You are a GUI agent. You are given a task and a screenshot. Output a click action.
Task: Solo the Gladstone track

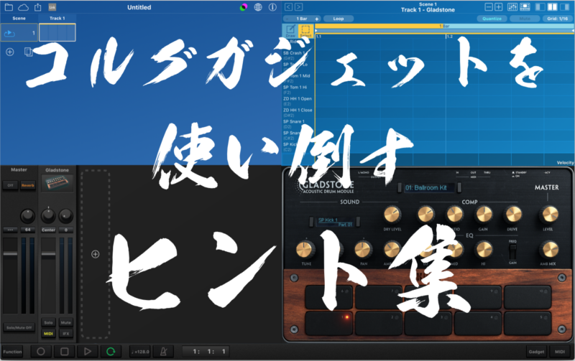click(48, 322)
